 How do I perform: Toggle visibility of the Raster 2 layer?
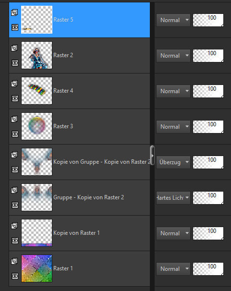pos(15,63)
